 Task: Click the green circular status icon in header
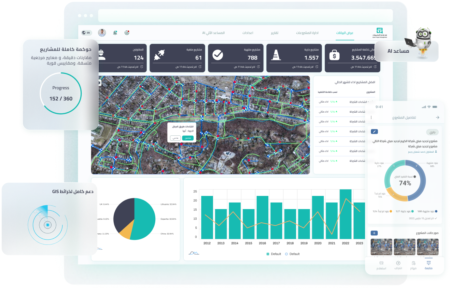(127, 33)
